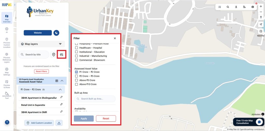Click the map compare icon in toolbar
Viewport: 265px width, 131px height.
(x=219, y=7)
